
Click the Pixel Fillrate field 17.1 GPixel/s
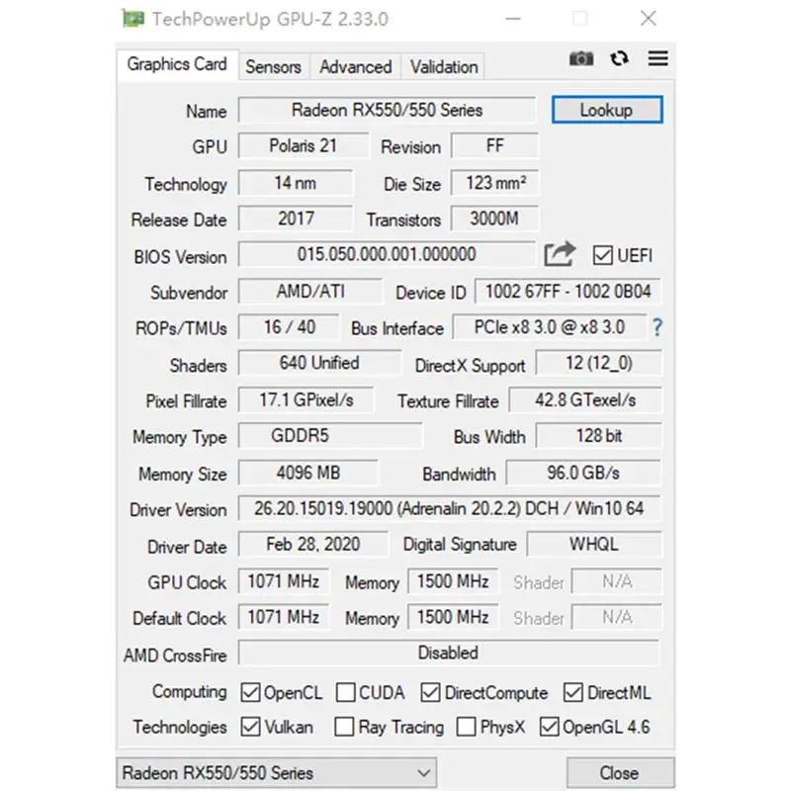coord(307,399)
